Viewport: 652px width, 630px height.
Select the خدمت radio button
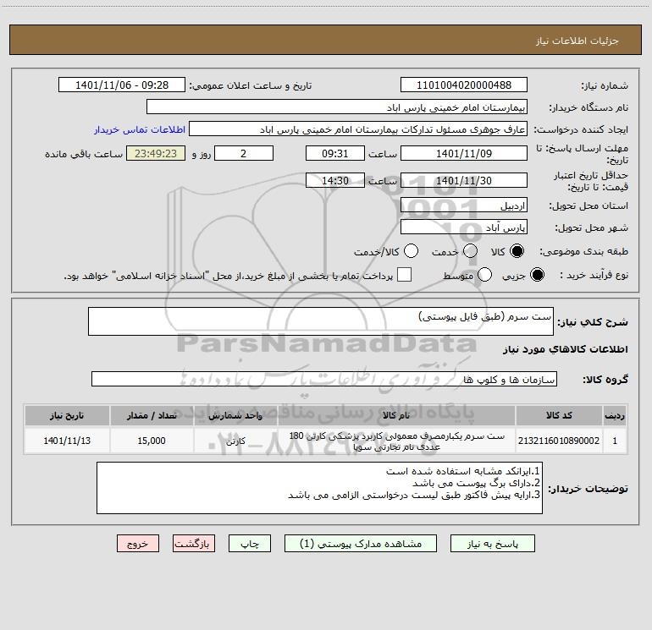click(x=470, y=251)
